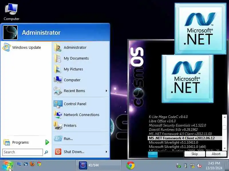
Task: Focus the Start menu Search box
Action: [23, 152]
